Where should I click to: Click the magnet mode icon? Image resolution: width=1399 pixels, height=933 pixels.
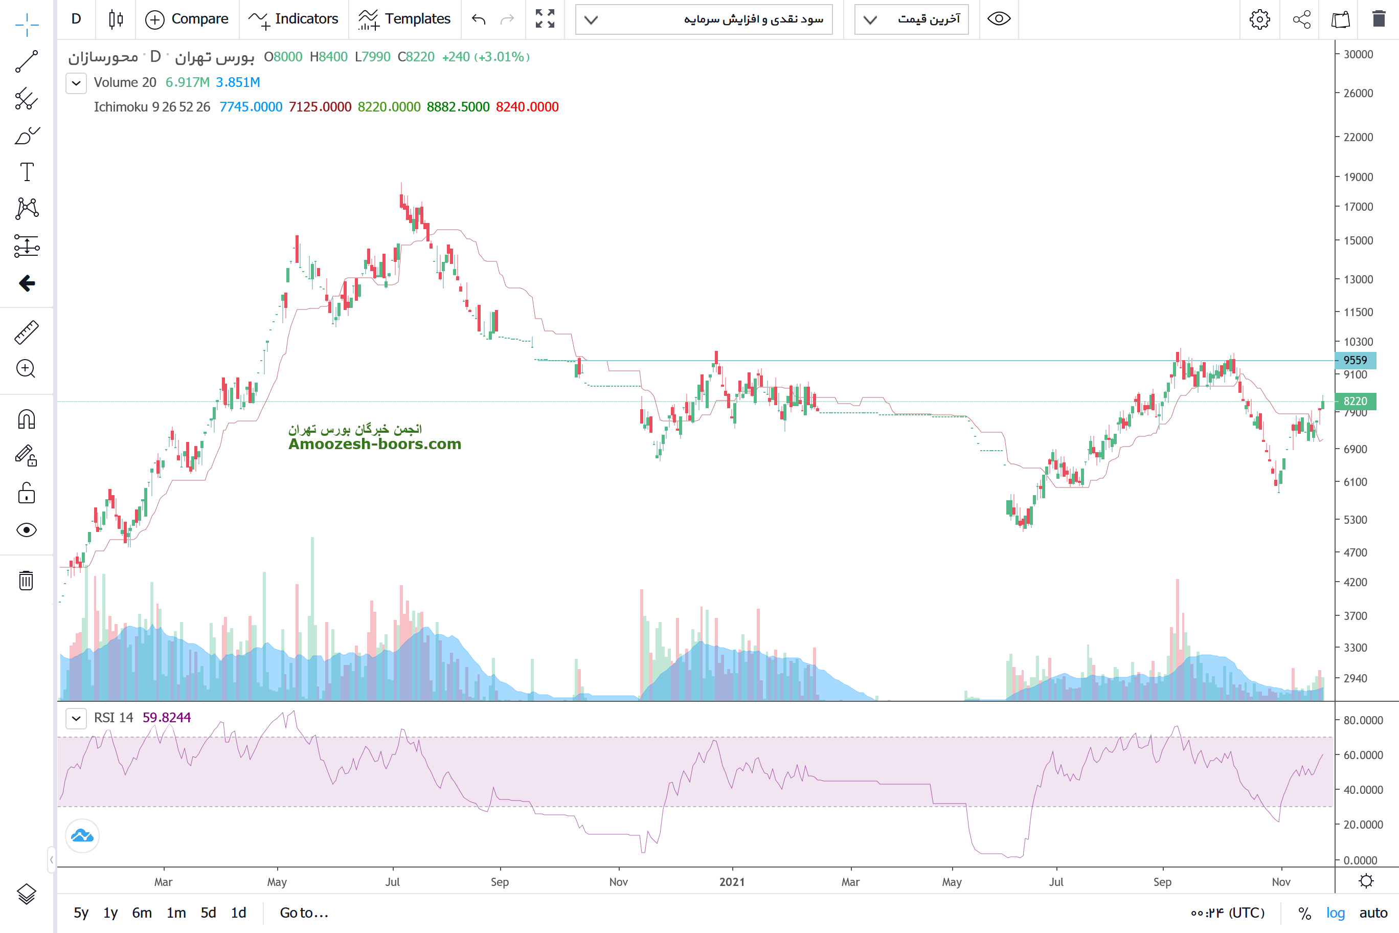(x=26, y=419)
